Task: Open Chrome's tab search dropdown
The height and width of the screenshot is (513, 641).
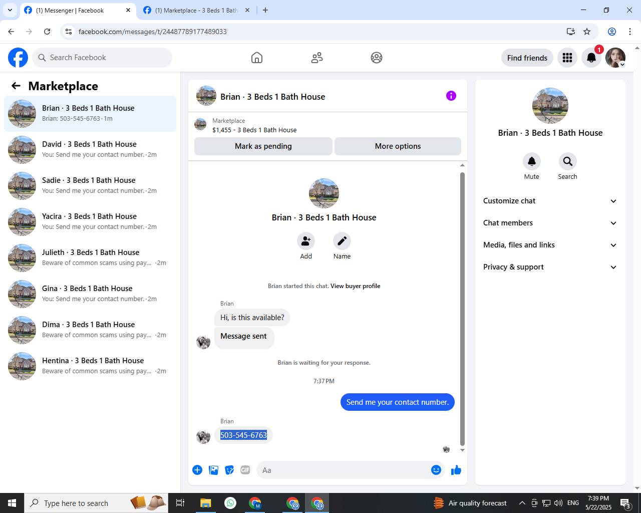Action: [x=10, y=10]
